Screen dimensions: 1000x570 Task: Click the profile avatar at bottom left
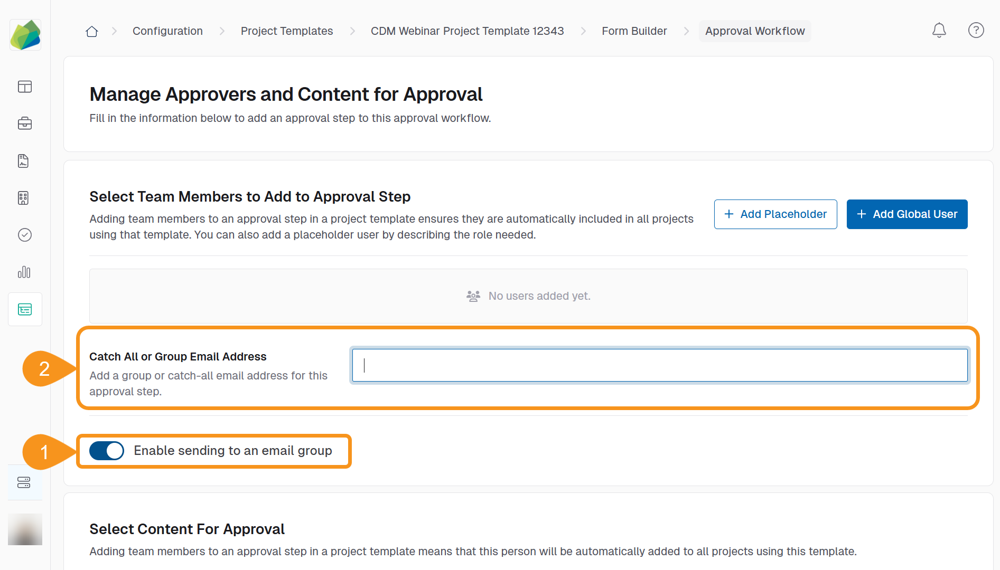pyautogui.click(x=25, y=529)
